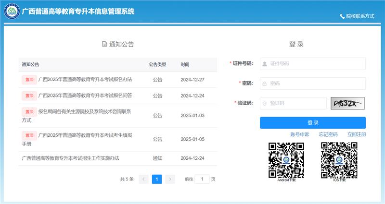Click the 共 5 条 total count text
The image size is (385, 204).
[x=127, y=179]
